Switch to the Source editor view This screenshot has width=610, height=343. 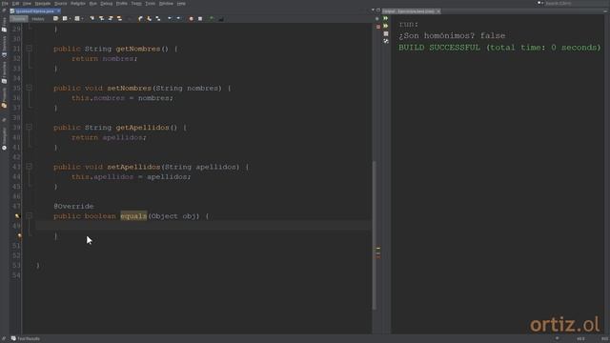[19, 19]
